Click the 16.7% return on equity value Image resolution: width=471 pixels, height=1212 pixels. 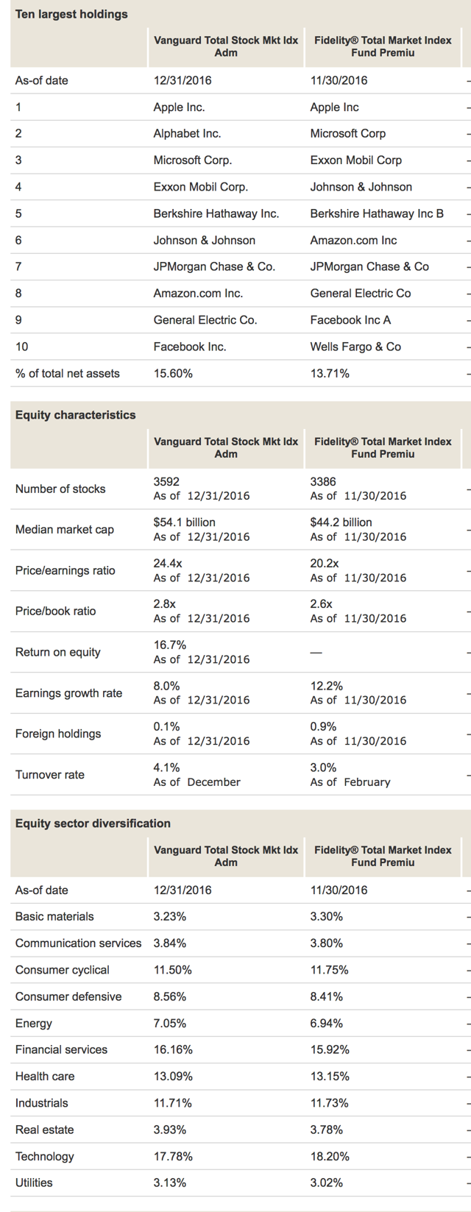pyautogui.click(x=170, y=645)
